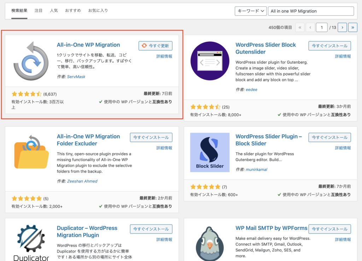Install Duplicator WordPress Migration Plugin

tap(151, 229)
